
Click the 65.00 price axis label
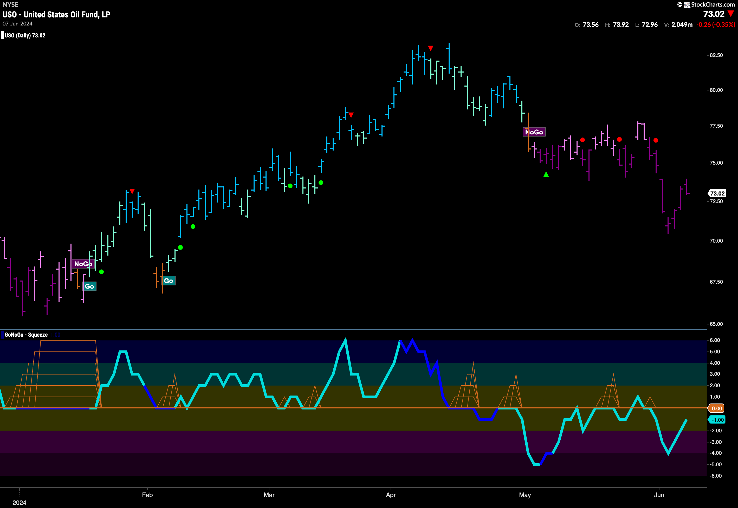pyautogui.click(x=716, y=324)
